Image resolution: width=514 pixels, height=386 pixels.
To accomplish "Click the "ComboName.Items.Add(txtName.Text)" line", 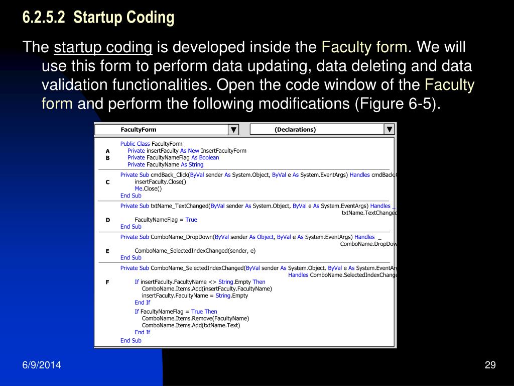I will (x=191, y=325).
